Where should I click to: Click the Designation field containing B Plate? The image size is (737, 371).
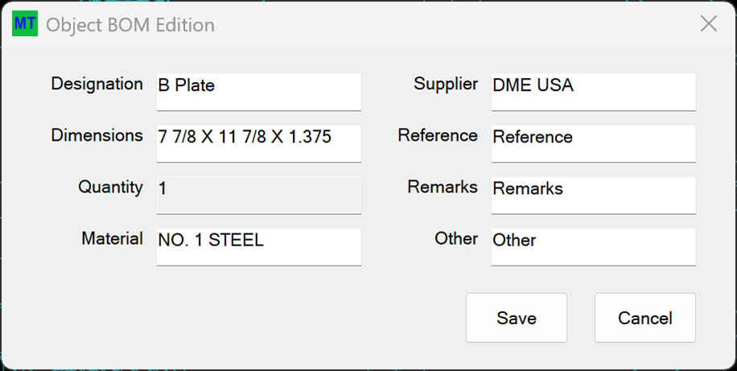(x=259, y=92)
